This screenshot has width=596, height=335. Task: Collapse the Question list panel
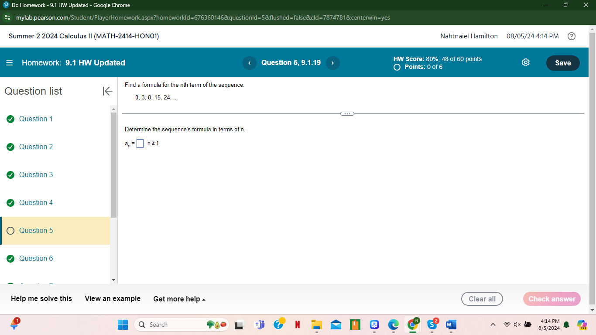click(x=107, y=92)
